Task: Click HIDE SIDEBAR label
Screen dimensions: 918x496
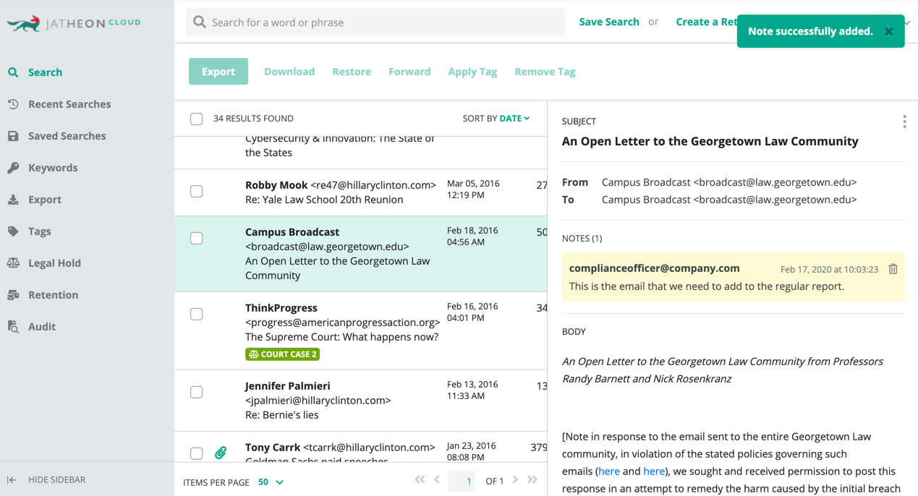Action: point(56,480)
